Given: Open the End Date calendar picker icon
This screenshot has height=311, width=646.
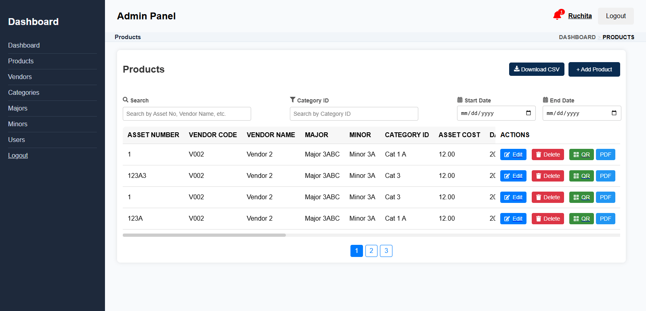Looking at the screenshot, I should coord(614,113).
